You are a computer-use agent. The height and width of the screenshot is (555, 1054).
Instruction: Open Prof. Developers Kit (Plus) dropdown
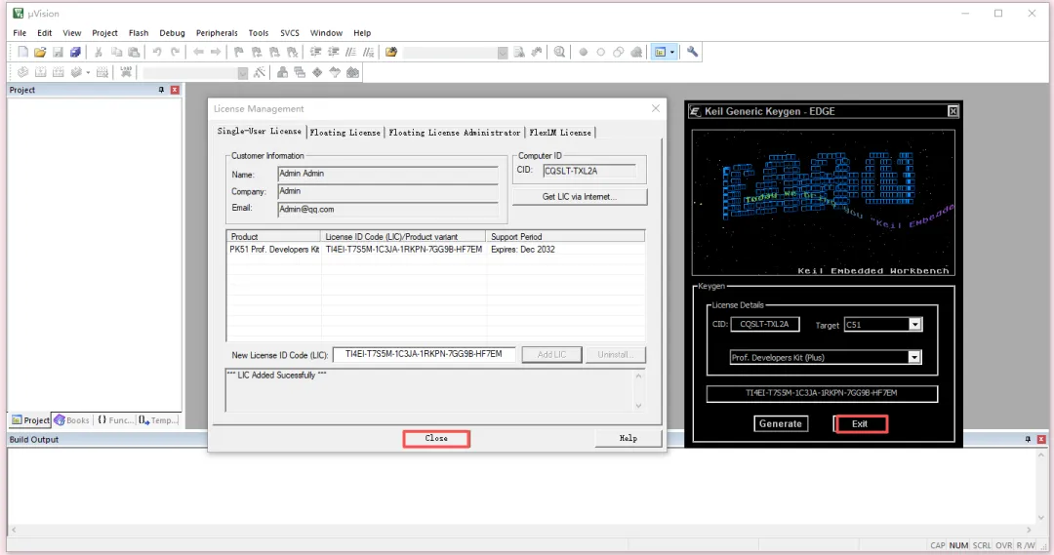click(914, 357)
